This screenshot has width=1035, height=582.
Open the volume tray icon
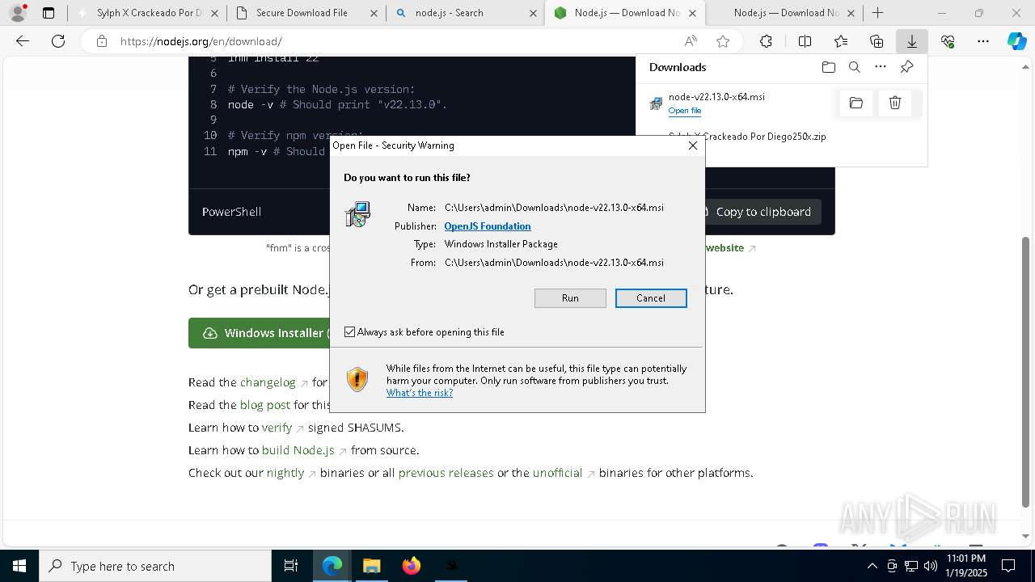pyautogui.click(x=930, y=566)
